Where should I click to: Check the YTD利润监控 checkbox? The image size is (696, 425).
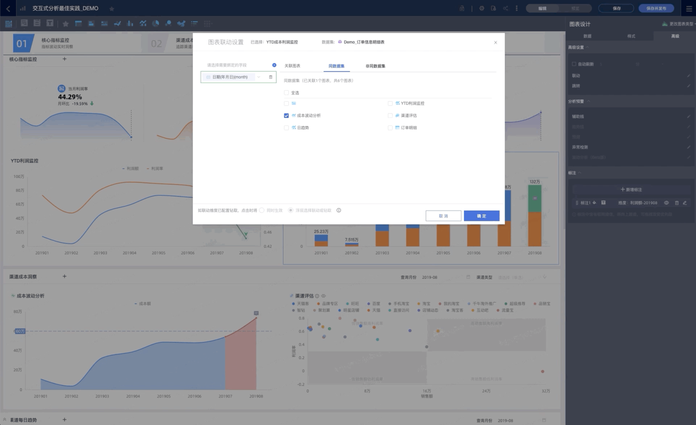(390, 103)
